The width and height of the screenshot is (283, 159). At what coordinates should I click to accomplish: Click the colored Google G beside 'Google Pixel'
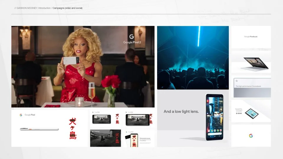coord(21,115)
